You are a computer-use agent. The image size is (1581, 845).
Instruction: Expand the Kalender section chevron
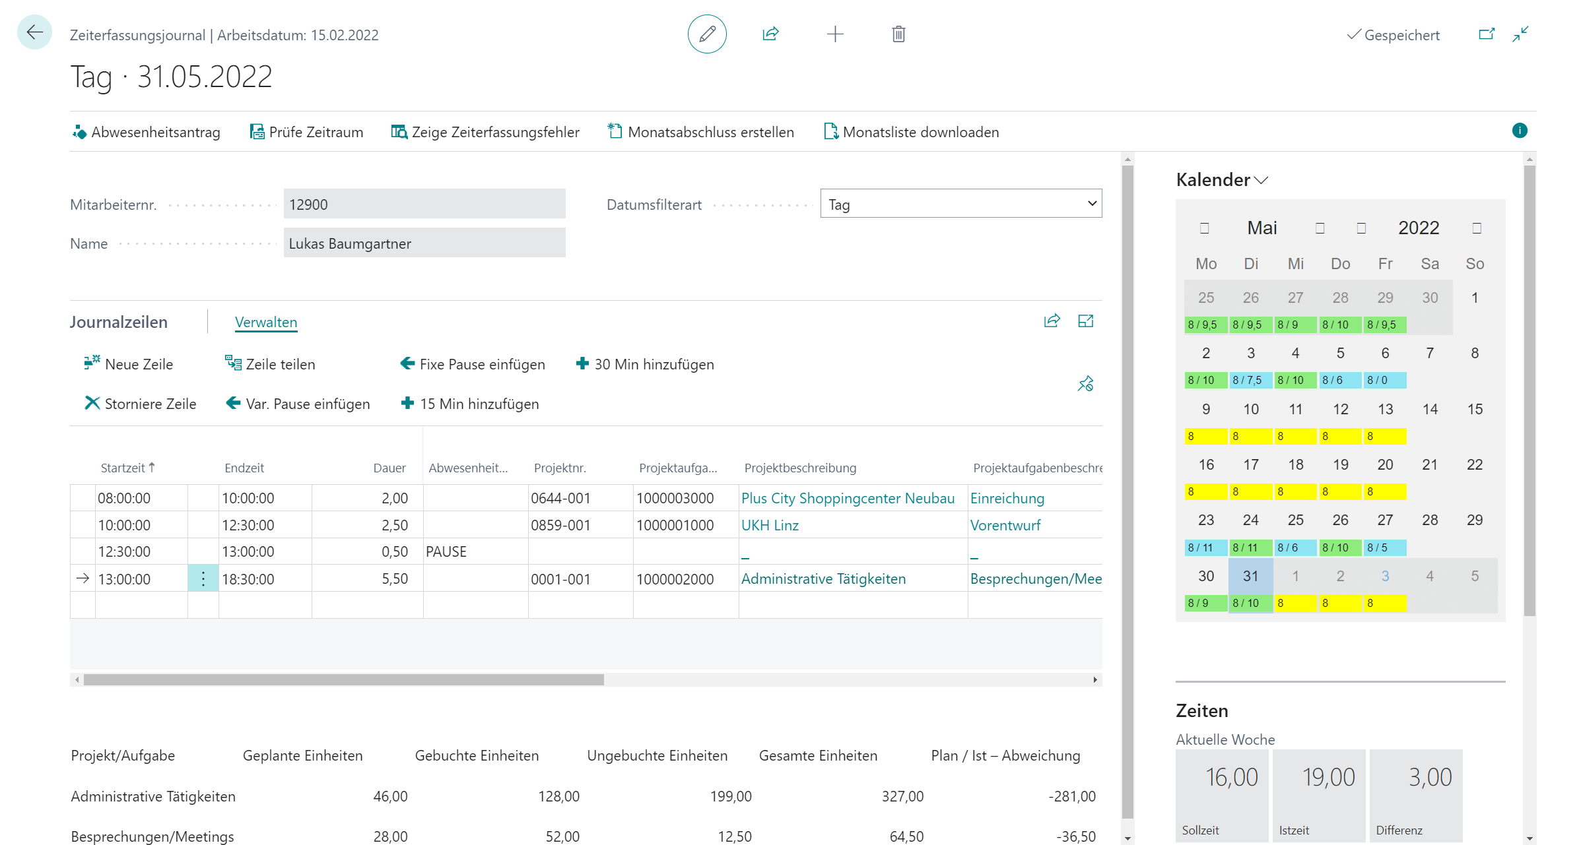pos(1261,180)
